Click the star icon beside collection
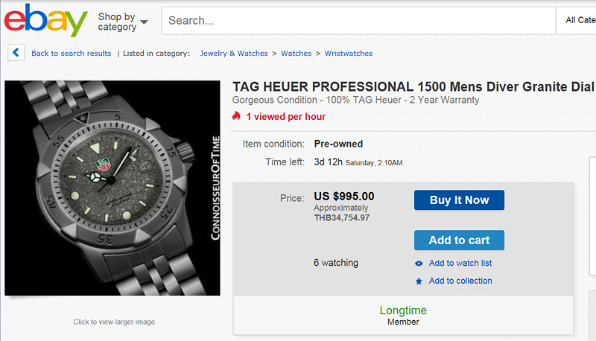Image resolution: width=596 pixels, height=341 pixels. (419, 281)
